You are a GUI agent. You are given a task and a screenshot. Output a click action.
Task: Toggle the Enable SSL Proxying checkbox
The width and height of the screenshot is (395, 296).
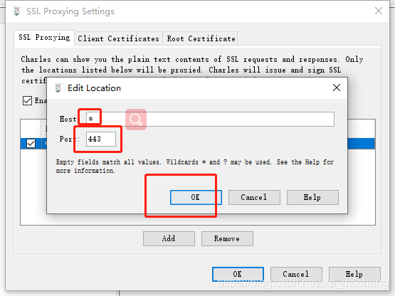pyautogui.click(x=27, y=100)
